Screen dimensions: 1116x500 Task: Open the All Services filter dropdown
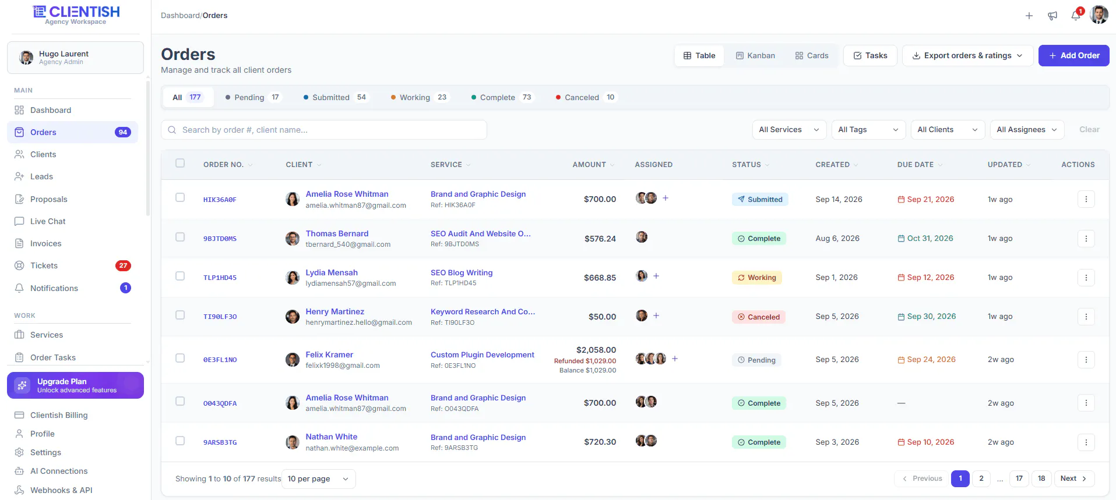click(x=789, y=130)
